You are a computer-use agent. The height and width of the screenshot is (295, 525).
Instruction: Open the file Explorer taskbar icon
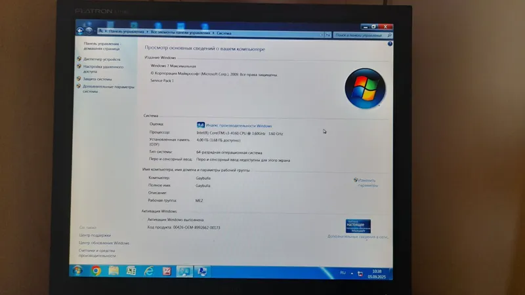[x=114, y=271]
